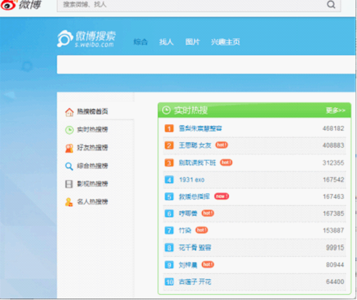Image resolution: width=357 pixels, height=300 pixels.
Task: Click the hot! badge in rank 9 row
Action: (x=208, y=264)
